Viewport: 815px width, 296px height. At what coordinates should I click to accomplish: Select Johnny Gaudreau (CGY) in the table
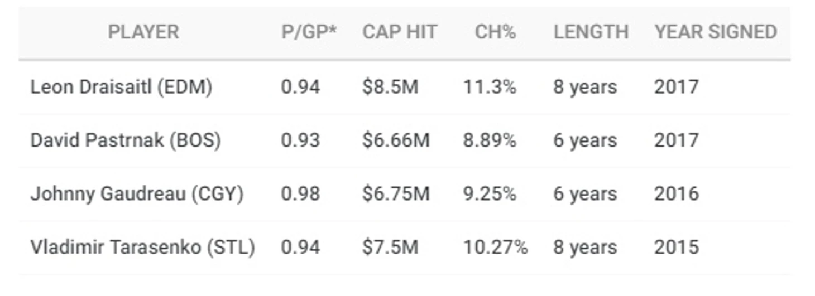137,193
